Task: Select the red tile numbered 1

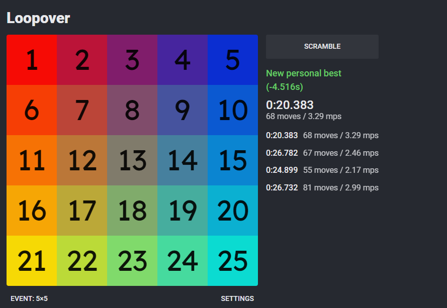Action: (32, 60)
